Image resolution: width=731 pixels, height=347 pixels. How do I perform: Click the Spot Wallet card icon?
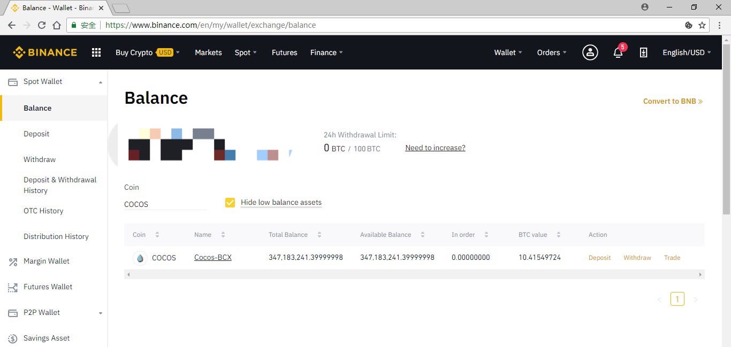13,82
